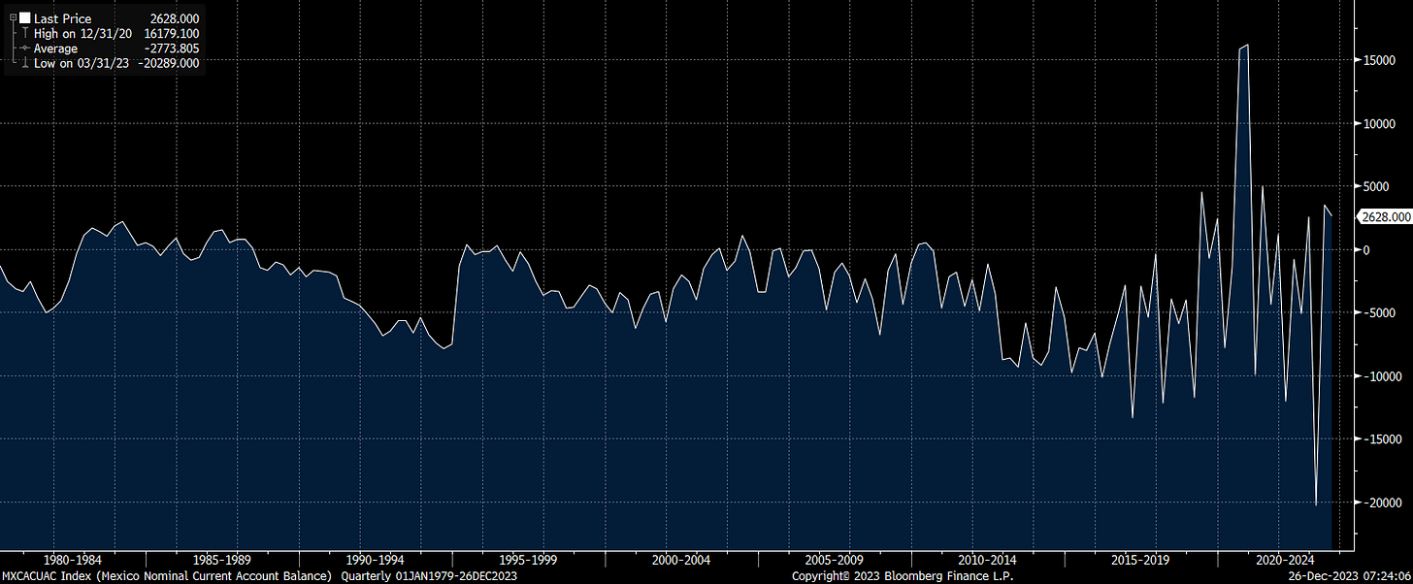Viewport: 1413px width, 584px height.
Task: Click the 1995-1999 x-axis period label
Action: coord(529,560)
